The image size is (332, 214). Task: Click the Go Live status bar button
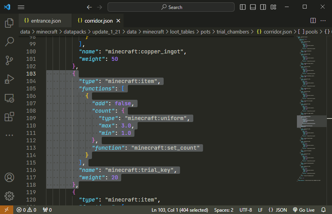click(304, 210)
